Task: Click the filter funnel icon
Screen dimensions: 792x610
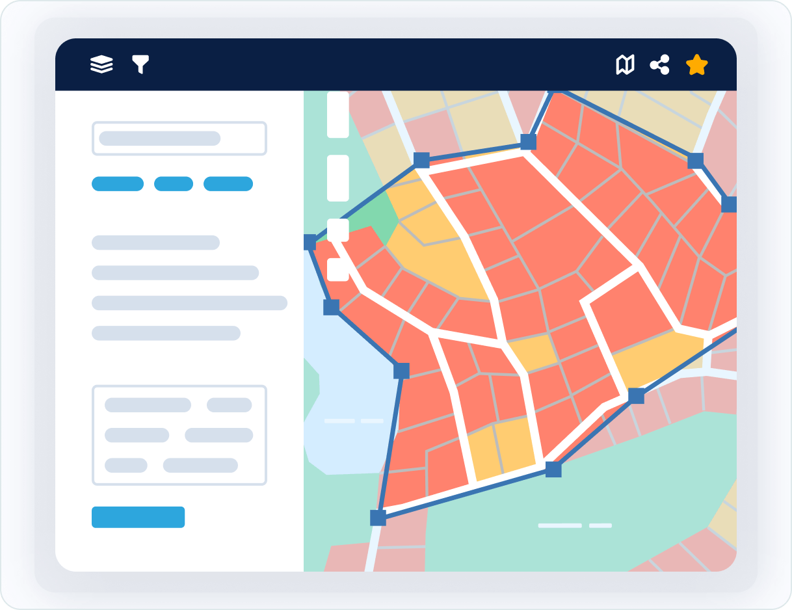Action: point(140,64)
